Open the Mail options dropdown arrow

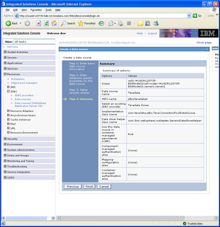pos(115,23)
